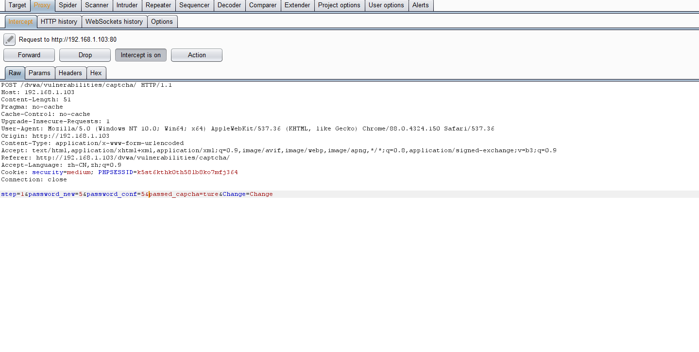699x352 pixels.
Task: Open the WebSockets history sub-tab
Action: click(x=114, y=22)
